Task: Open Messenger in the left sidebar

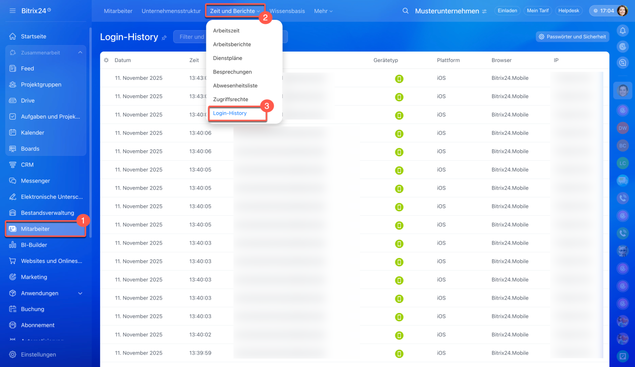Action: [35, 181]
